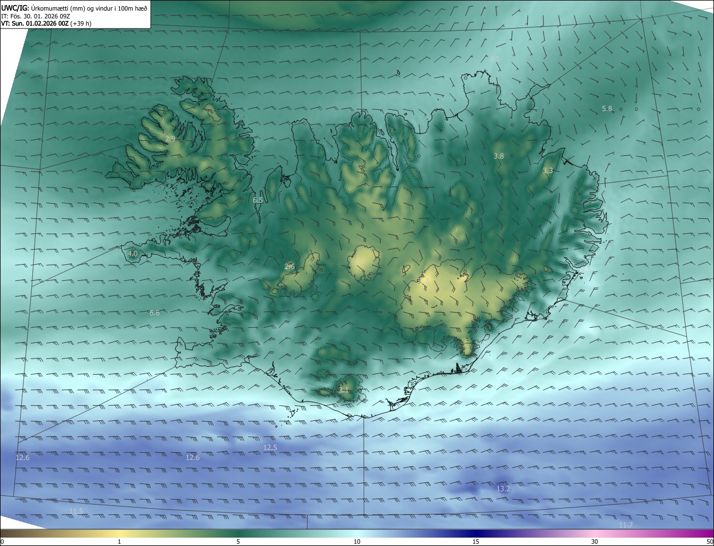Click the 8.5 value label
714x546 pixels.
point(495,59)
